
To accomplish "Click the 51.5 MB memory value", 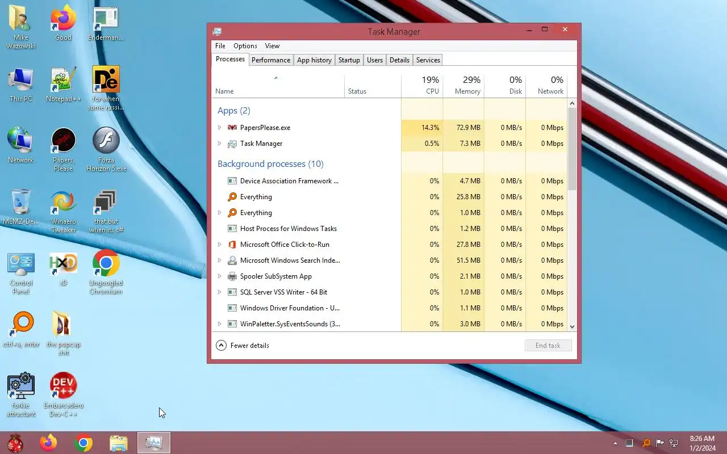I will point(469,260).
